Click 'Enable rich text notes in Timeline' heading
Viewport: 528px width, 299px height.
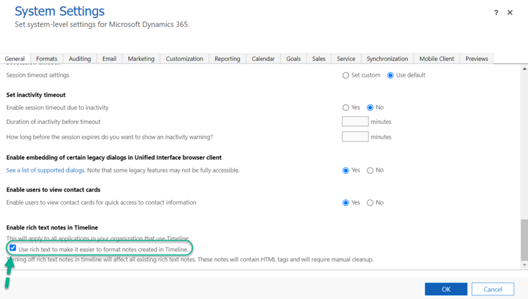point(52,228)
